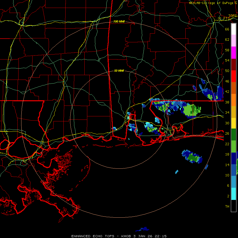Click the '10' legend value
Image resolution: width=238 pixels, height=238 pixels.
coord(227,175)
